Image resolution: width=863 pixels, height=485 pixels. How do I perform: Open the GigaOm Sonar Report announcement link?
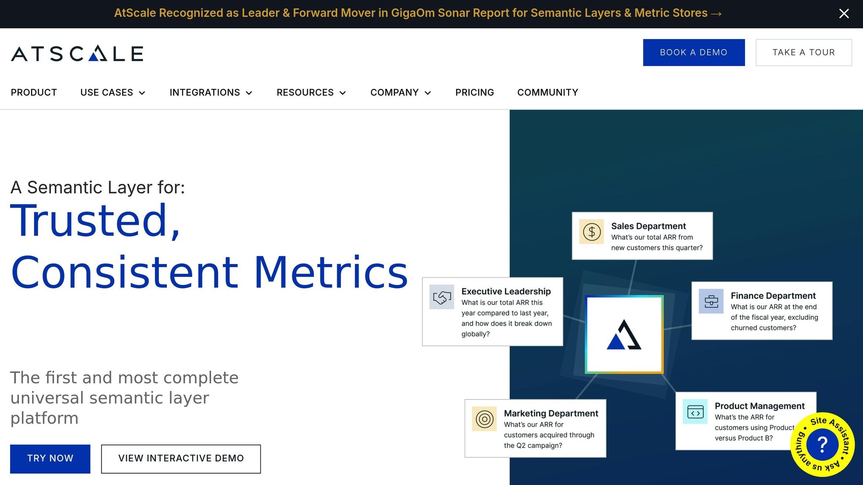coord(418,13)
